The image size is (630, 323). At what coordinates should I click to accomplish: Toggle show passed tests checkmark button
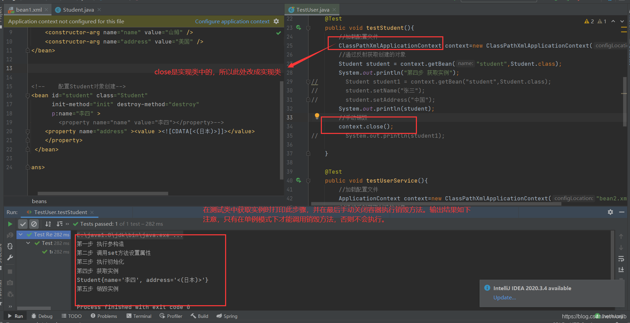click(23, 224)
